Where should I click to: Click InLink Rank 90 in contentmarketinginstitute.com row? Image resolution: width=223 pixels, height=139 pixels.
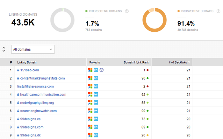143,78
